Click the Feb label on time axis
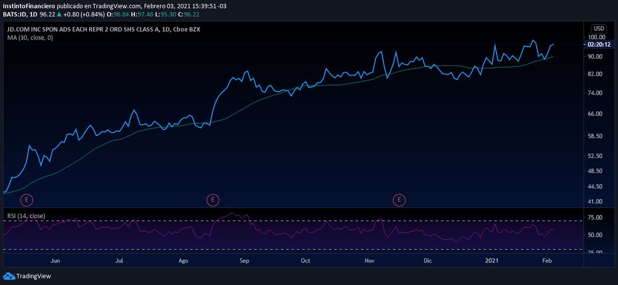Screen dimensions: 618x285 pyautogui.click(x=547, y=261)
